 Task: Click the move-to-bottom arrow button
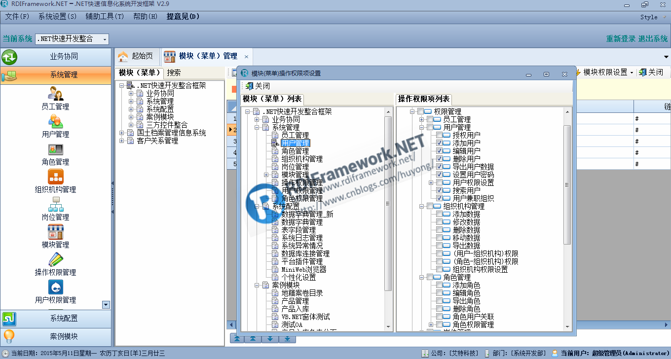pyautogui.click(x=287, y=339)
